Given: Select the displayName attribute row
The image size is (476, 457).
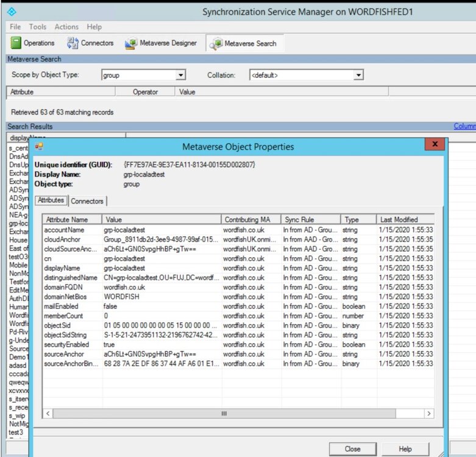Looking at the screenshot, I should (238, 268).
